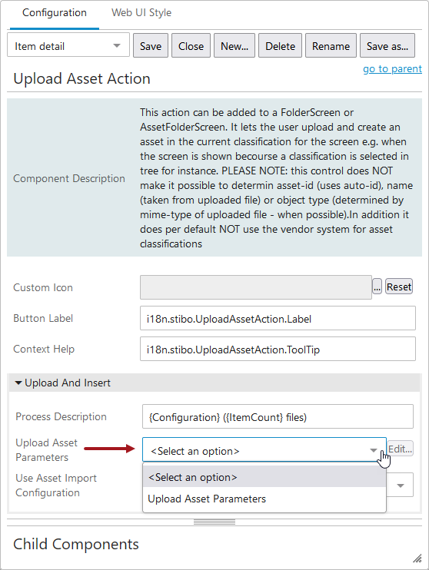Open the Use Asset Import Configuration dropdown arrow
The image size is (429, 570).
click(401, 485)
